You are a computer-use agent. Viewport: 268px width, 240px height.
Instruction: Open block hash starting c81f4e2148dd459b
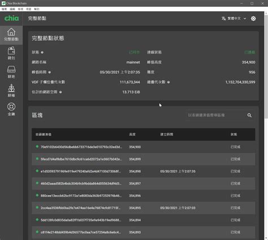pos(81,232)
